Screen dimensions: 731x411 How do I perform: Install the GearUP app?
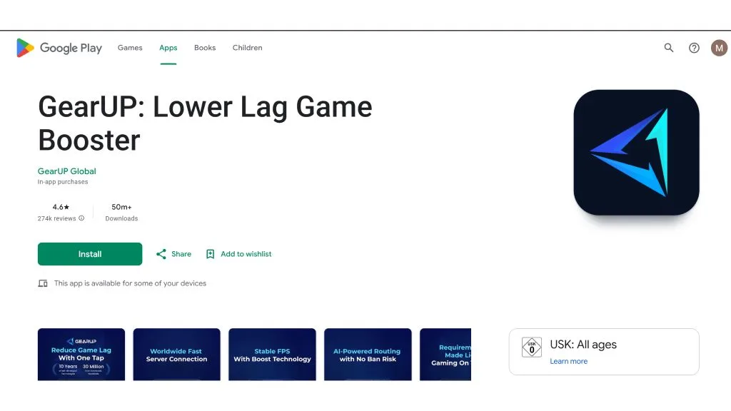[90, 254]
